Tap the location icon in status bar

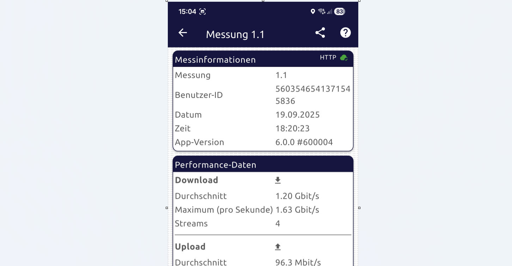pos(312,12)
